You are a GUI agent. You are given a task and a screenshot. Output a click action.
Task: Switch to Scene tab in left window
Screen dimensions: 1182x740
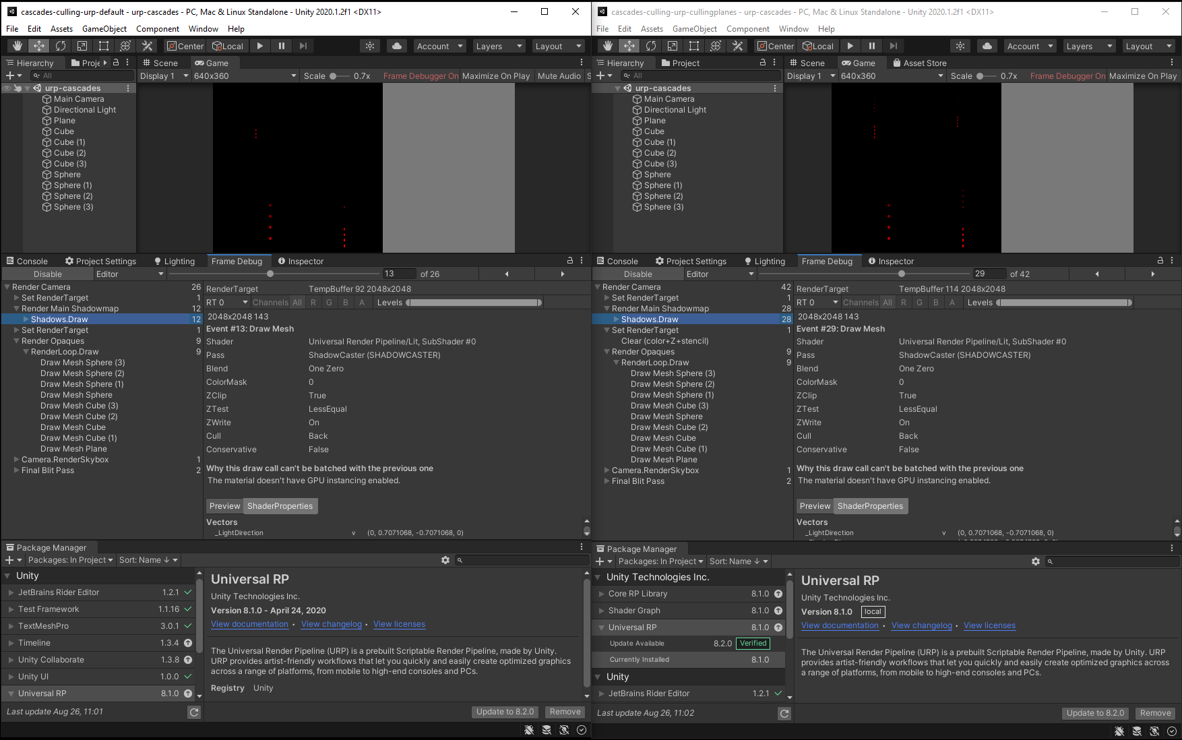pos(160,63)
